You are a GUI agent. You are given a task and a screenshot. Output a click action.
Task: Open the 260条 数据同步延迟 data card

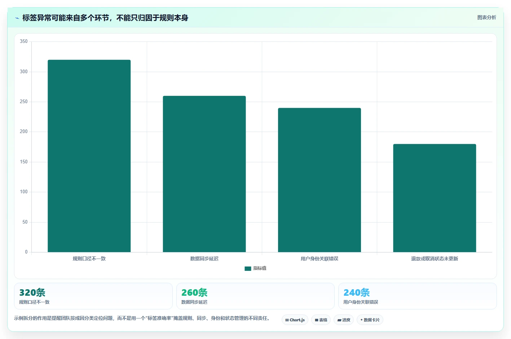pos(255,296)
